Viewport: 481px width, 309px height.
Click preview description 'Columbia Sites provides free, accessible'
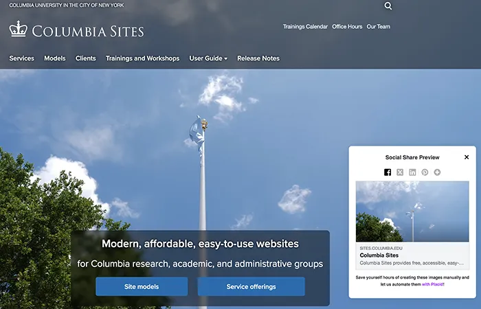point(412,263)
